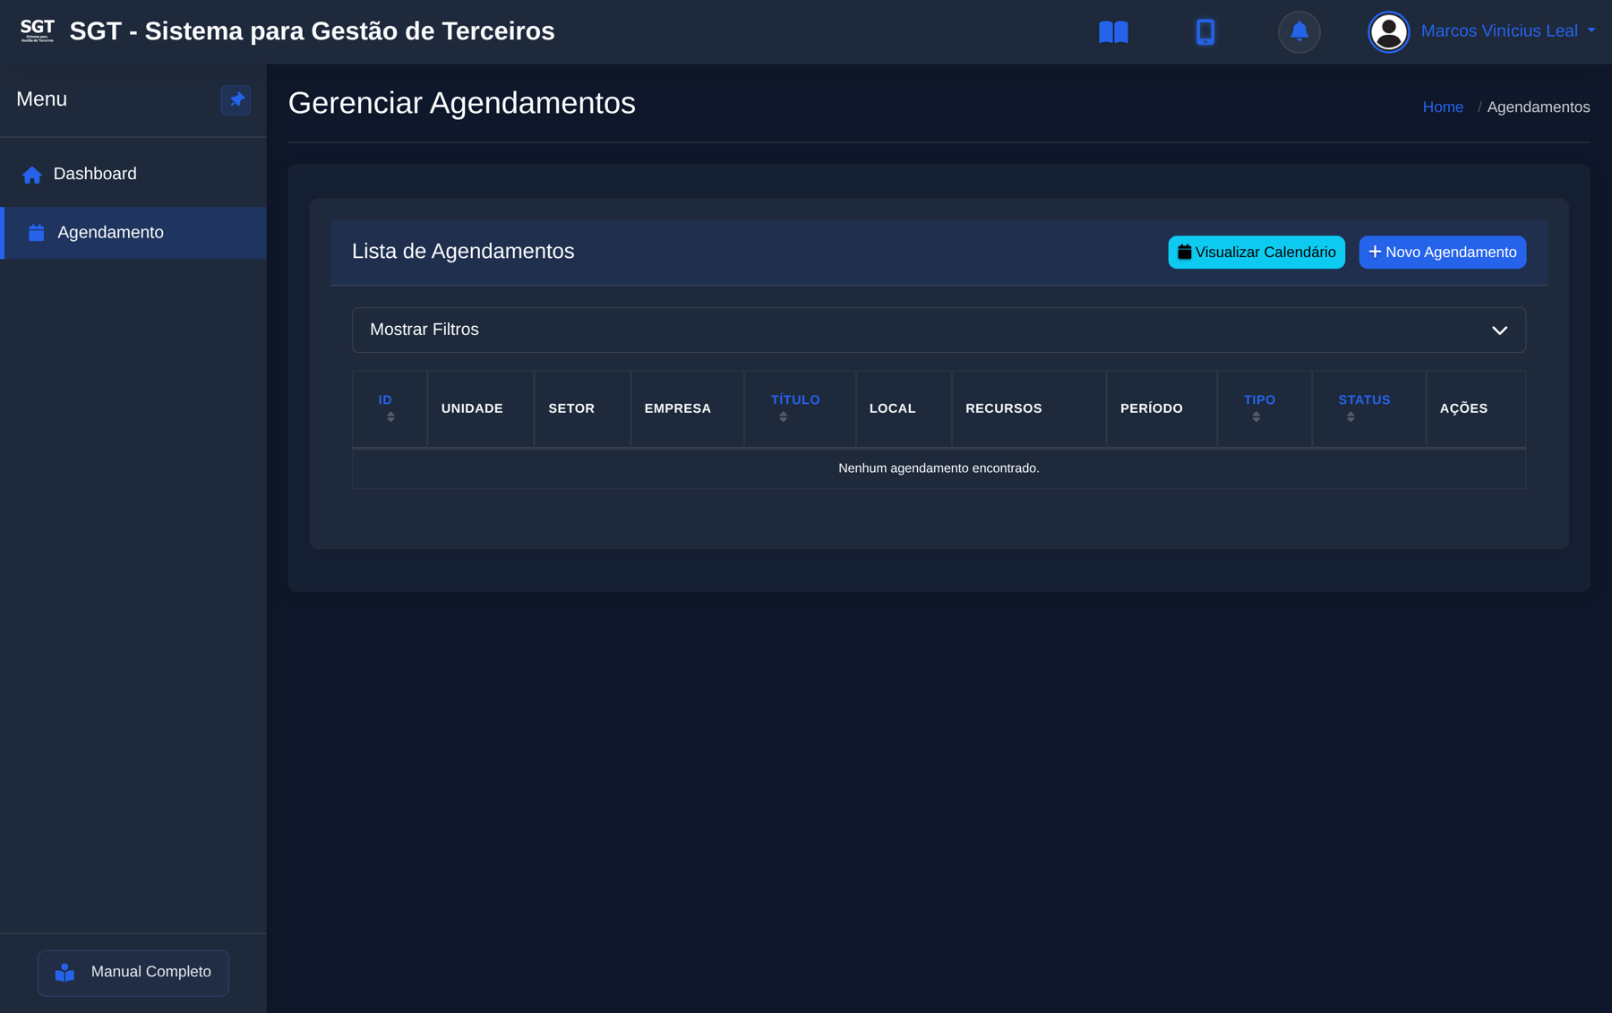Click the PERÍODO column header

click(x=1151, y=408)
